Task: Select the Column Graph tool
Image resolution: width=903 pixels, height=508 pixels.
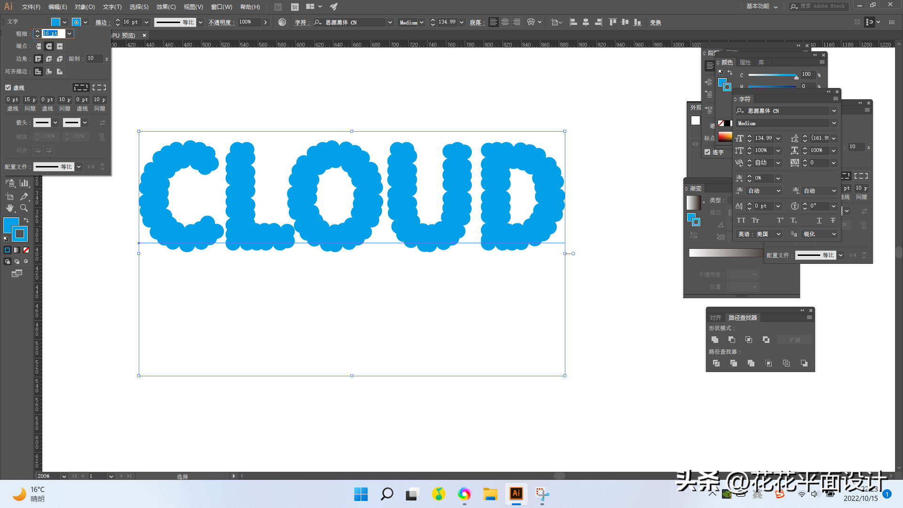Action: click(x=24, y=183)
